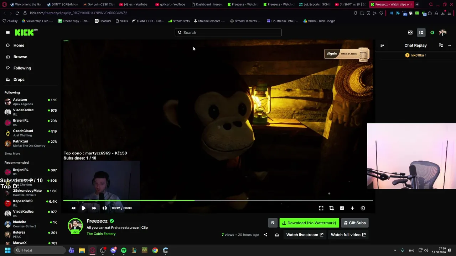Image resolution: width=456 pixels, height=256 pixels.
Task: Mute the clip volume
Action: [105, 208]
